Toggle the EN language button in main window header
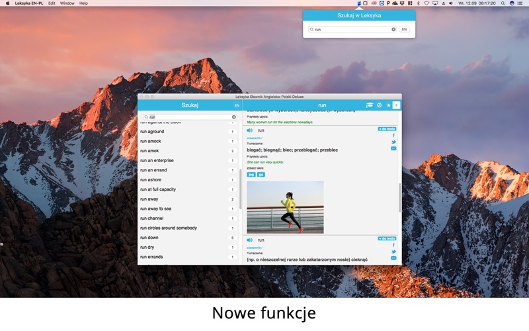Viewport: 529px width, 331px height. click(x=237, y=105)
